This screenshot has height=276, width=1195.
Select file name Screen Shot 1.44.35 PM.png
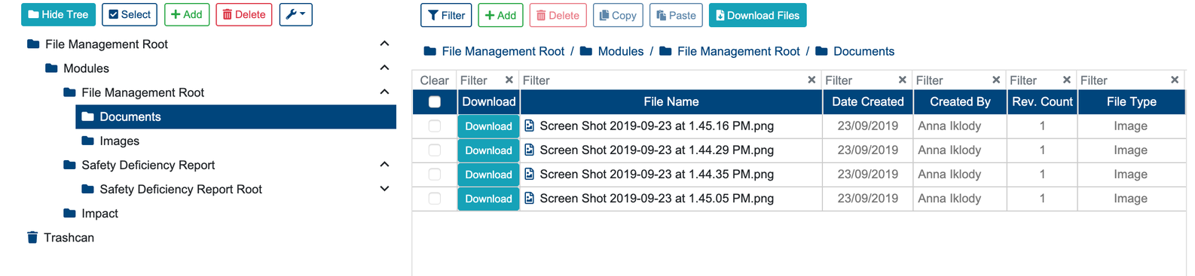click(x=656, y=174)
